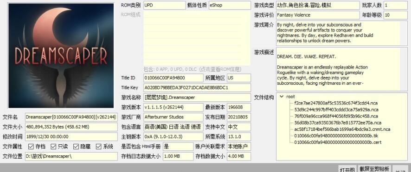Select the .cert certificate file entry
This screenshot has height=172, width=411.
[338, 142]
